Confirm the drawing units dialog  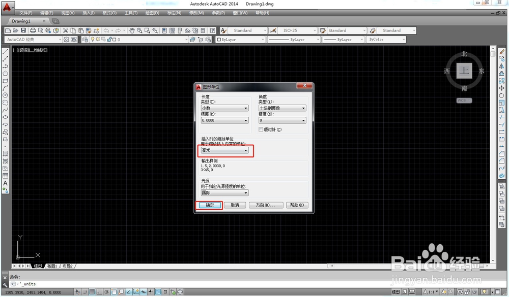(210, 205)
